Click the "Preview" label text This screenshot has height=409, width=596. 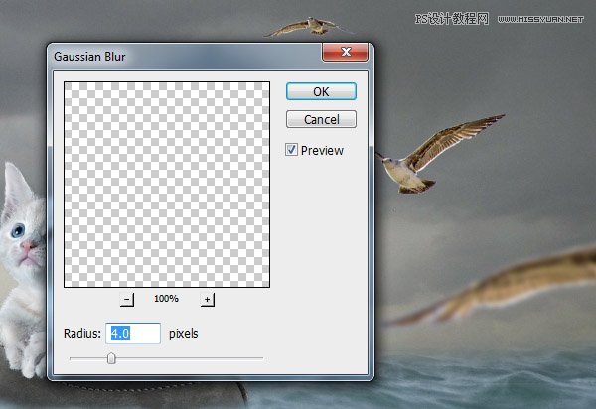tap(323, 150)
